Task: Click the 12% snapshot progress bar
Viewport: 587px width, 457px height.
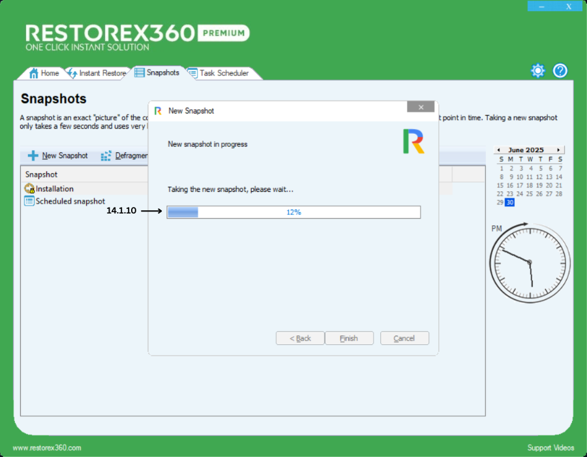Action: tap(293, 212)
